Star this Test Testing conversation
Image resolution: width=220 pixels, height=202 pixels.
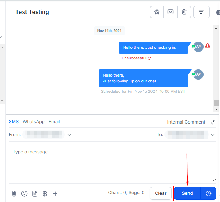click(157, 12)
